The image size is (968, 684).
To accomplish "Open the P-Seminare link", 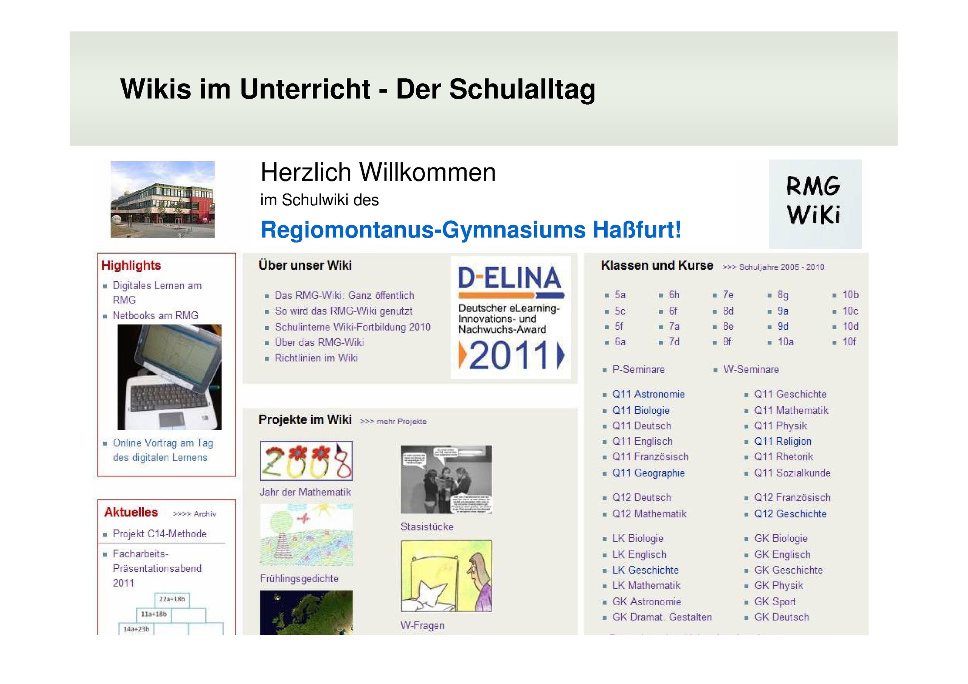I will [x=638, y=369].
